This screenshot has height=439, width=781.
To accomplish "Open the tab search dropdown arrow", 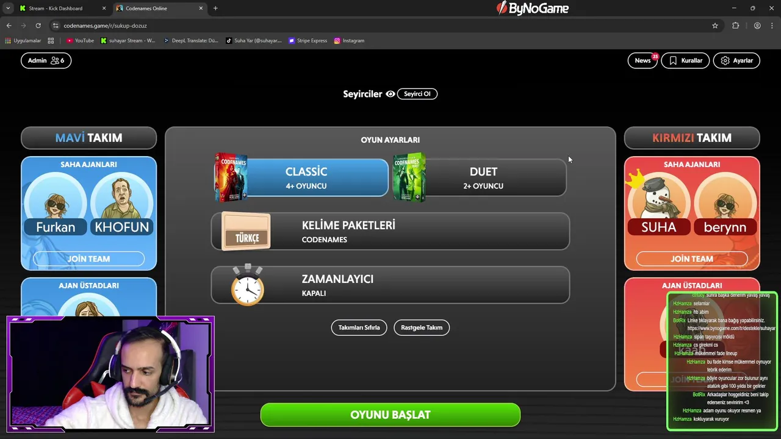I will tap(8, 9).
